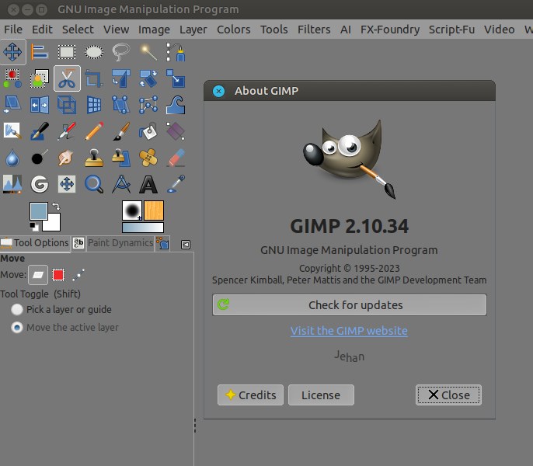The height and width of the screenshot is (466, 533).
Task: Select the Paintbrush tool
Action: coord(121,131)
